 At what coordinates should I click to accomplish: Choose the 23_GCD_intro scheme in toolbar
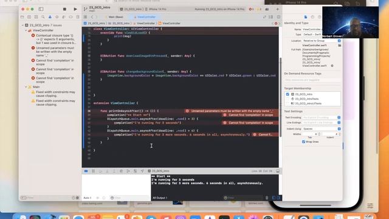(x=131, y=9)
